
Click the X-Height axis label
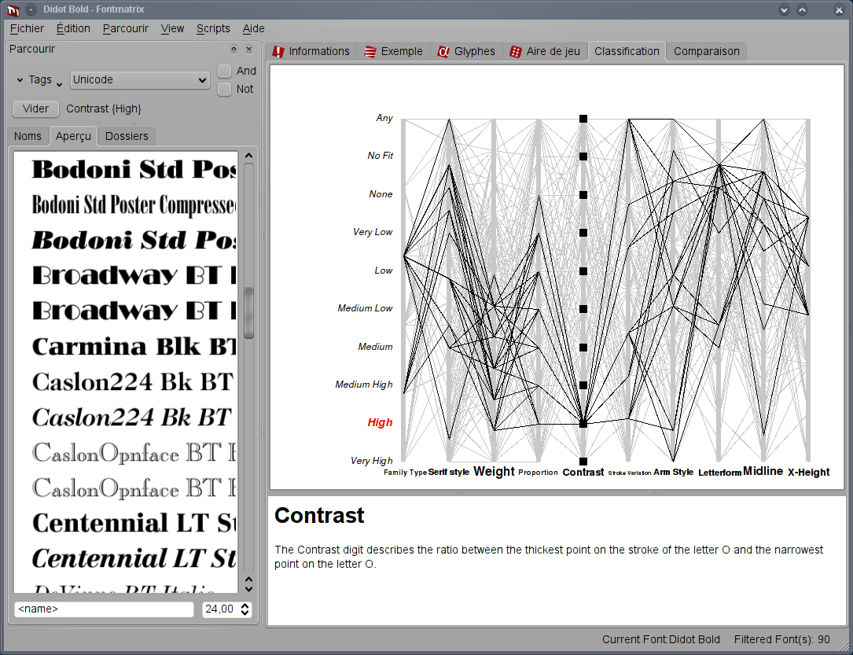point(809,473)
